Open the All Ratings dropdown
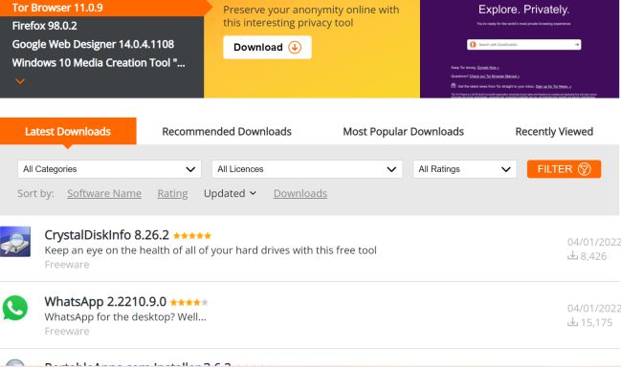621x367 pixels. coord(465,169)
